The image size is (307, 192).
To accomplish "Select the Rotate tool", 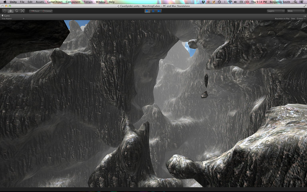I will click(x=16, y=11).
